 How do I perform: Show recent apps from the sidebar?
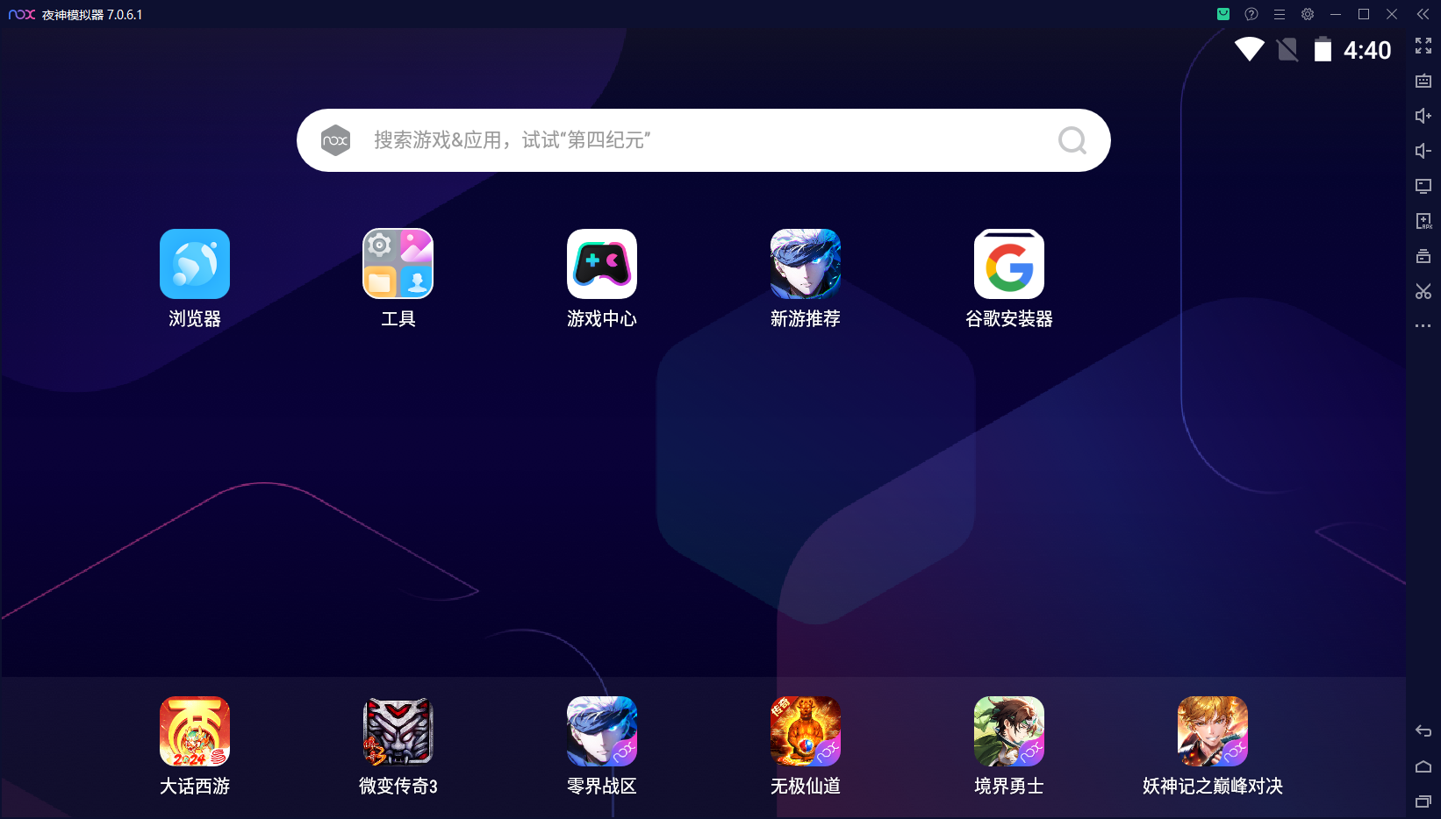1423,801
